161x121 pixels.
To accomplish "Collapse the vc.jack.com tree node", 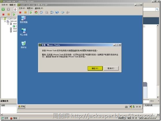I will [2, 19].
